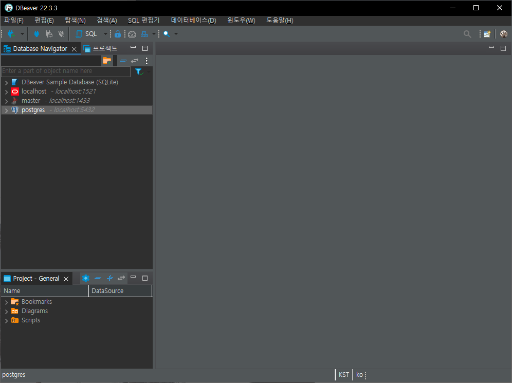Toggle Link with Editor in Database Navigator
The height and width of the screenshot is (383, 512).
[x=135, y=61]
